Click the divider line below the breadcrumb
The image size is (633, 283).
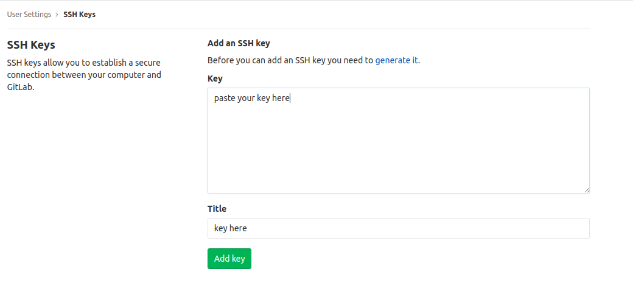299,29
